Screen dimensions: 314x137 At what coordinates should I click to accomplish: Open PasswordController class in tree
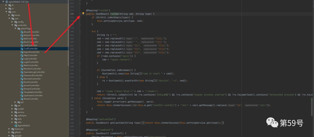[33, 76]
